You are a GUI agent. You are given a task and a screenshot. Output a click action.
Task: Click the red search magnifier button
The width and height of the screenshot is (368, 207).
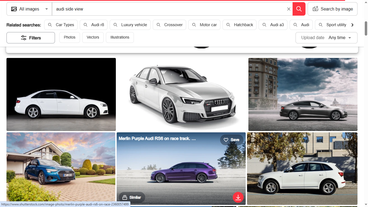(x=299, y=9)
